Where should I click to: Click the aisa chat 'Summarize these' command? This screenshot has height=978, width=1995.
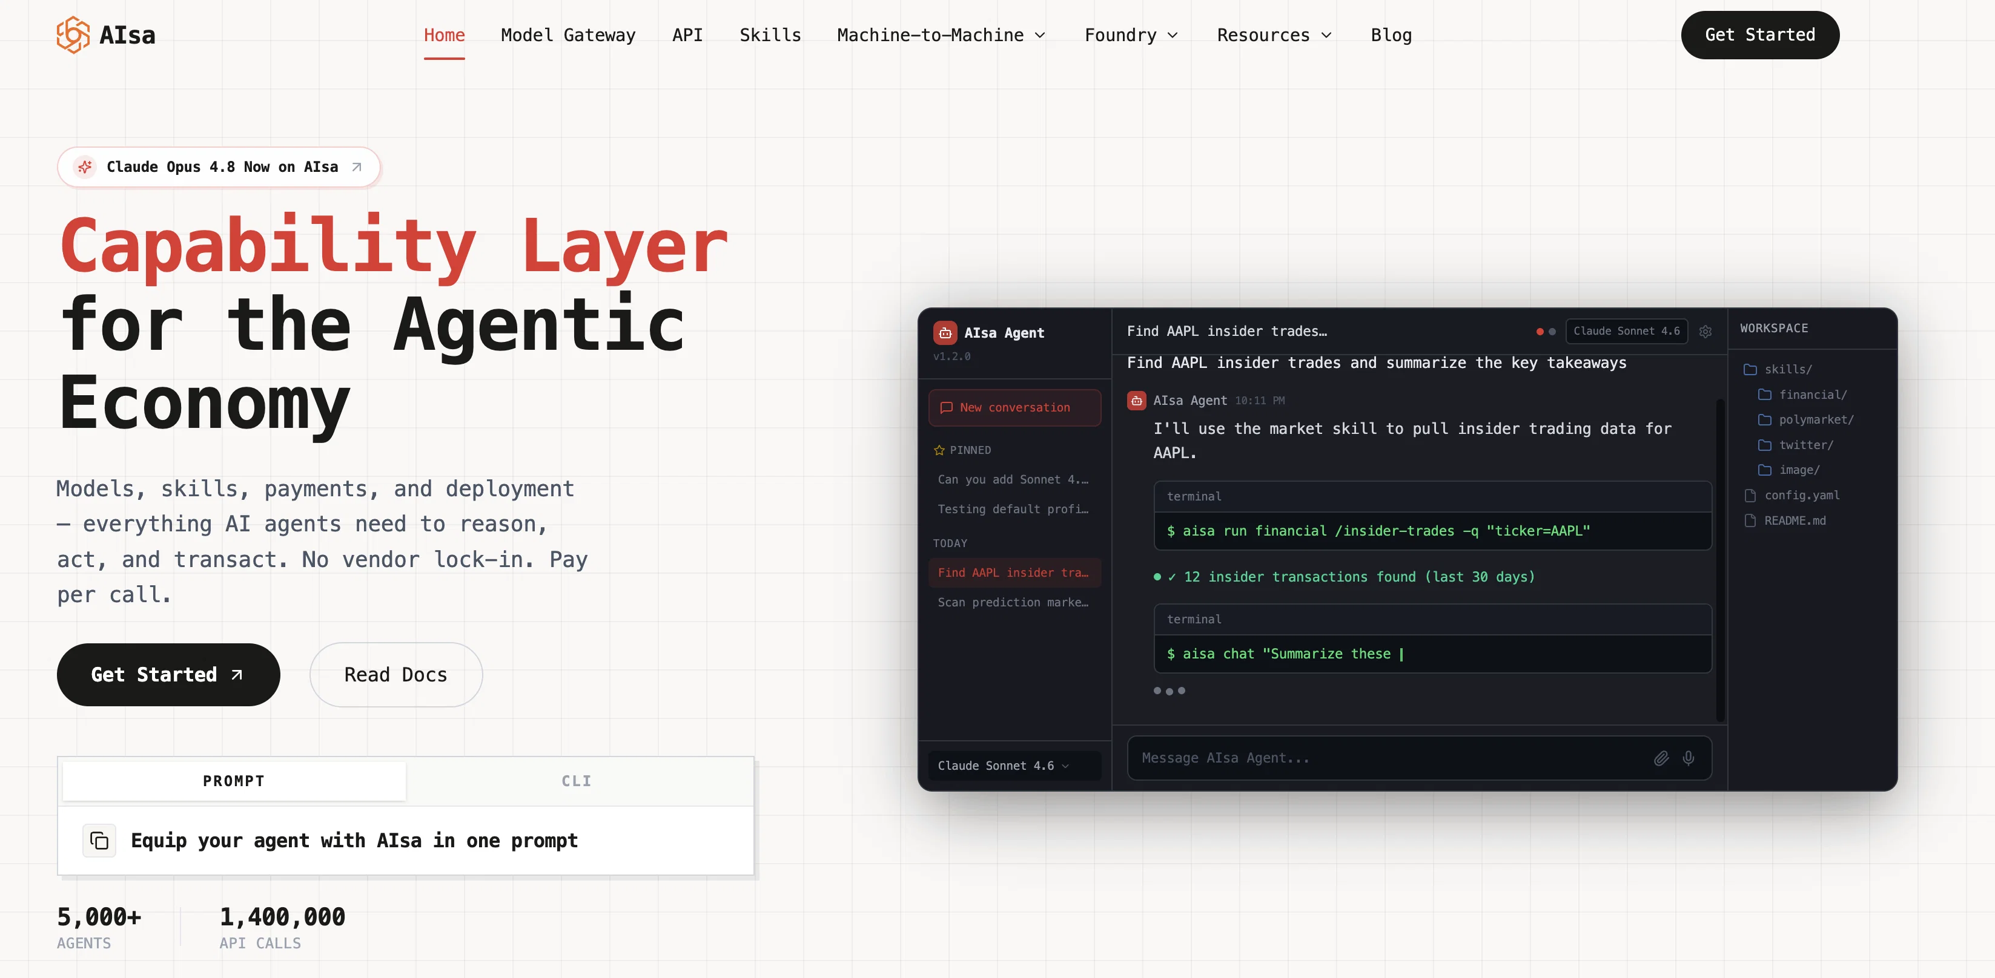pyautogui.click(x=1285, y=654)
